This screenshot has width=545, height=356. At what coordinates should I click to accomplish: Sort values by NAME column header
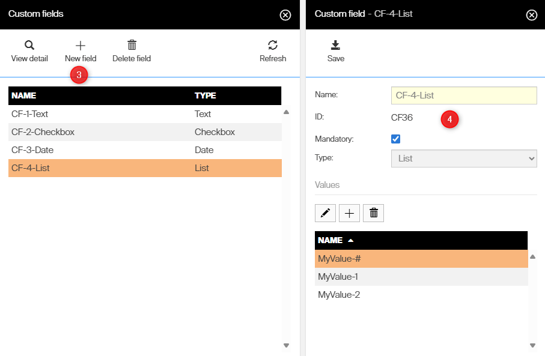coord(330,240)
